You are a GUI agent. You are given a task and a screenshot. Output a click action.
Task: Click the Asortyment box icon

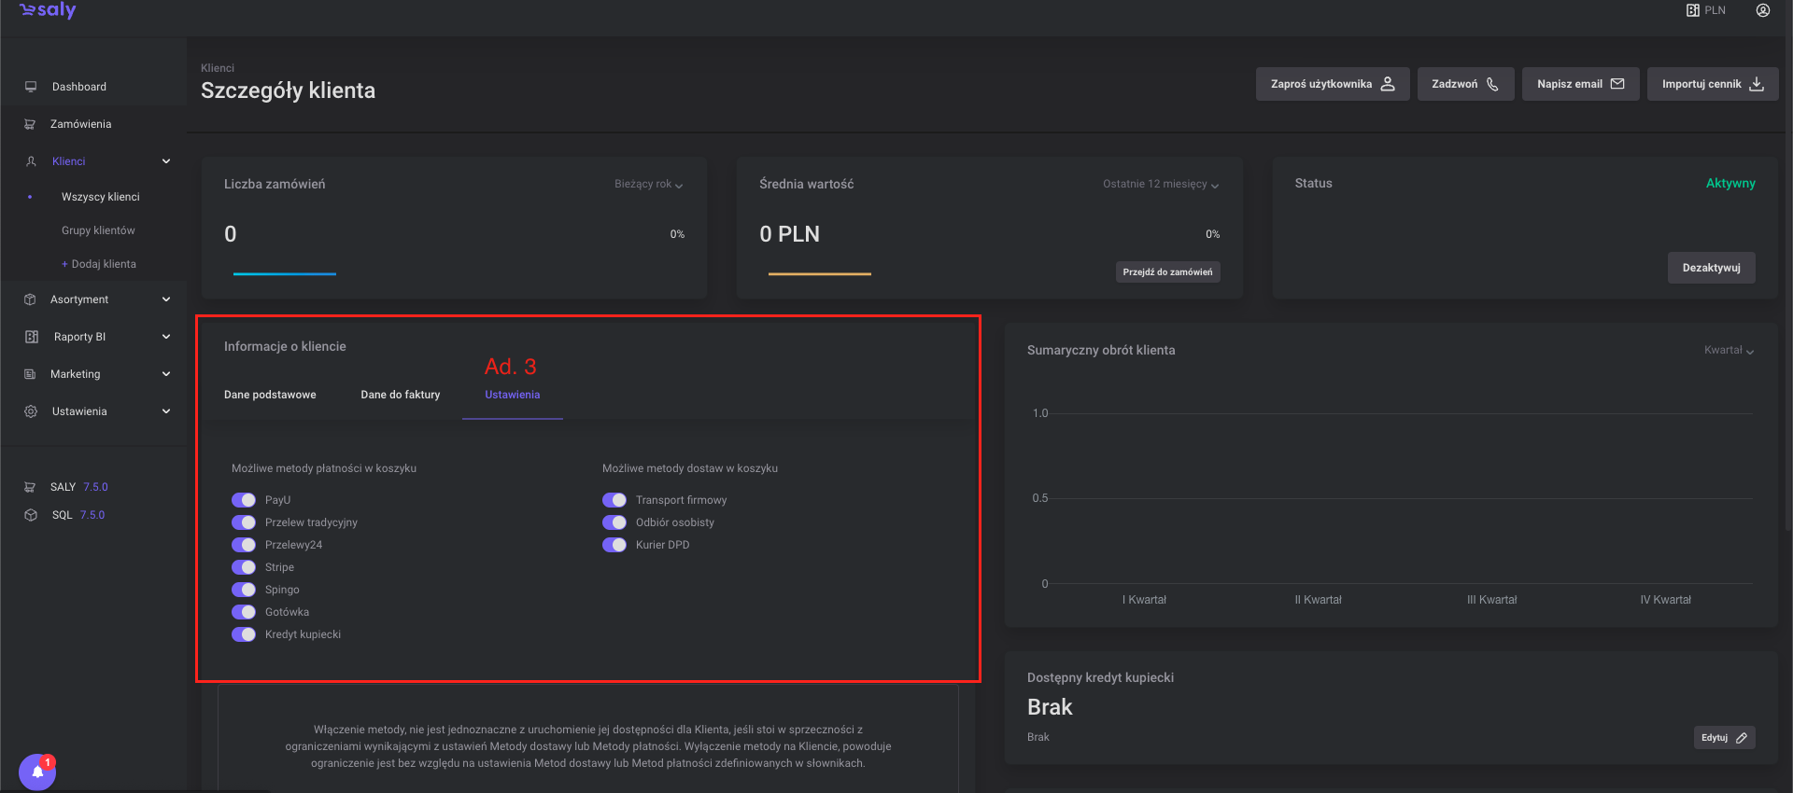point(30,299)
